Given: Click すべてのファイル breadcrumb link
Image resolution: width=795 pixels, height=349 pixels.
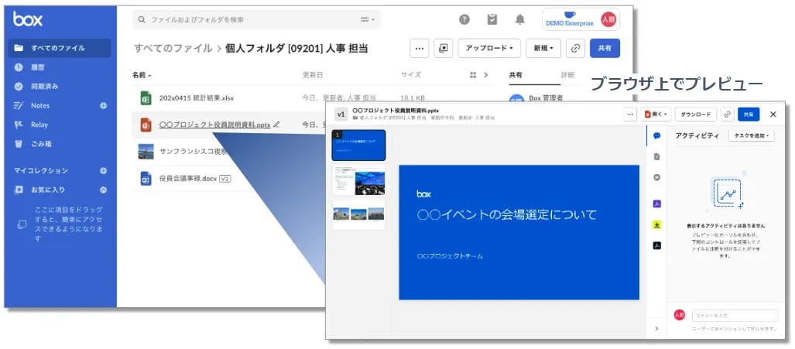Looking at the screenshot, I should click(x=173, y=48).
